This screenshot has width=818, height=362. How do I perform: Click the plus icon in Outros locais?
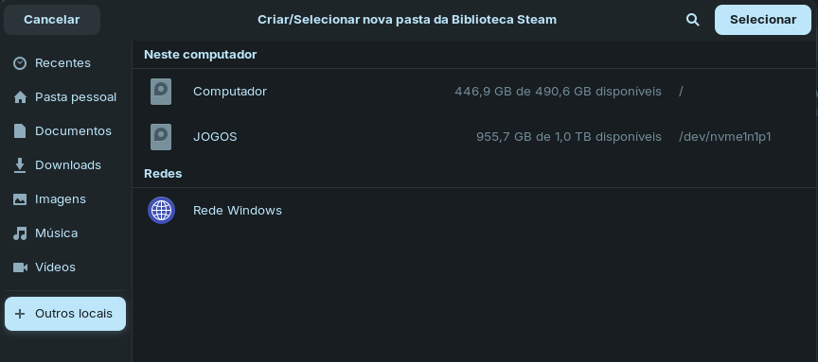(x=20, y=314)
